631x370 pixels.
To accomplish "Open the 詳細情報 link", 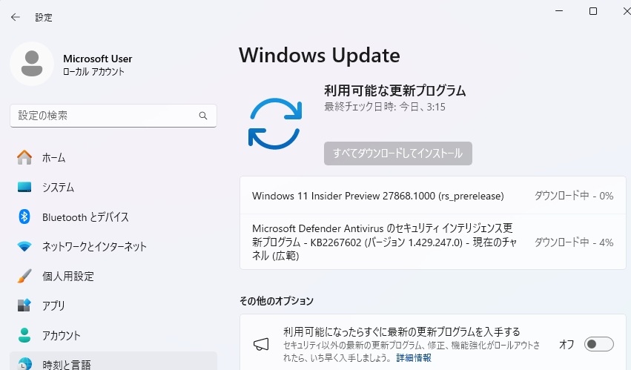I will (x=414, y=357).
